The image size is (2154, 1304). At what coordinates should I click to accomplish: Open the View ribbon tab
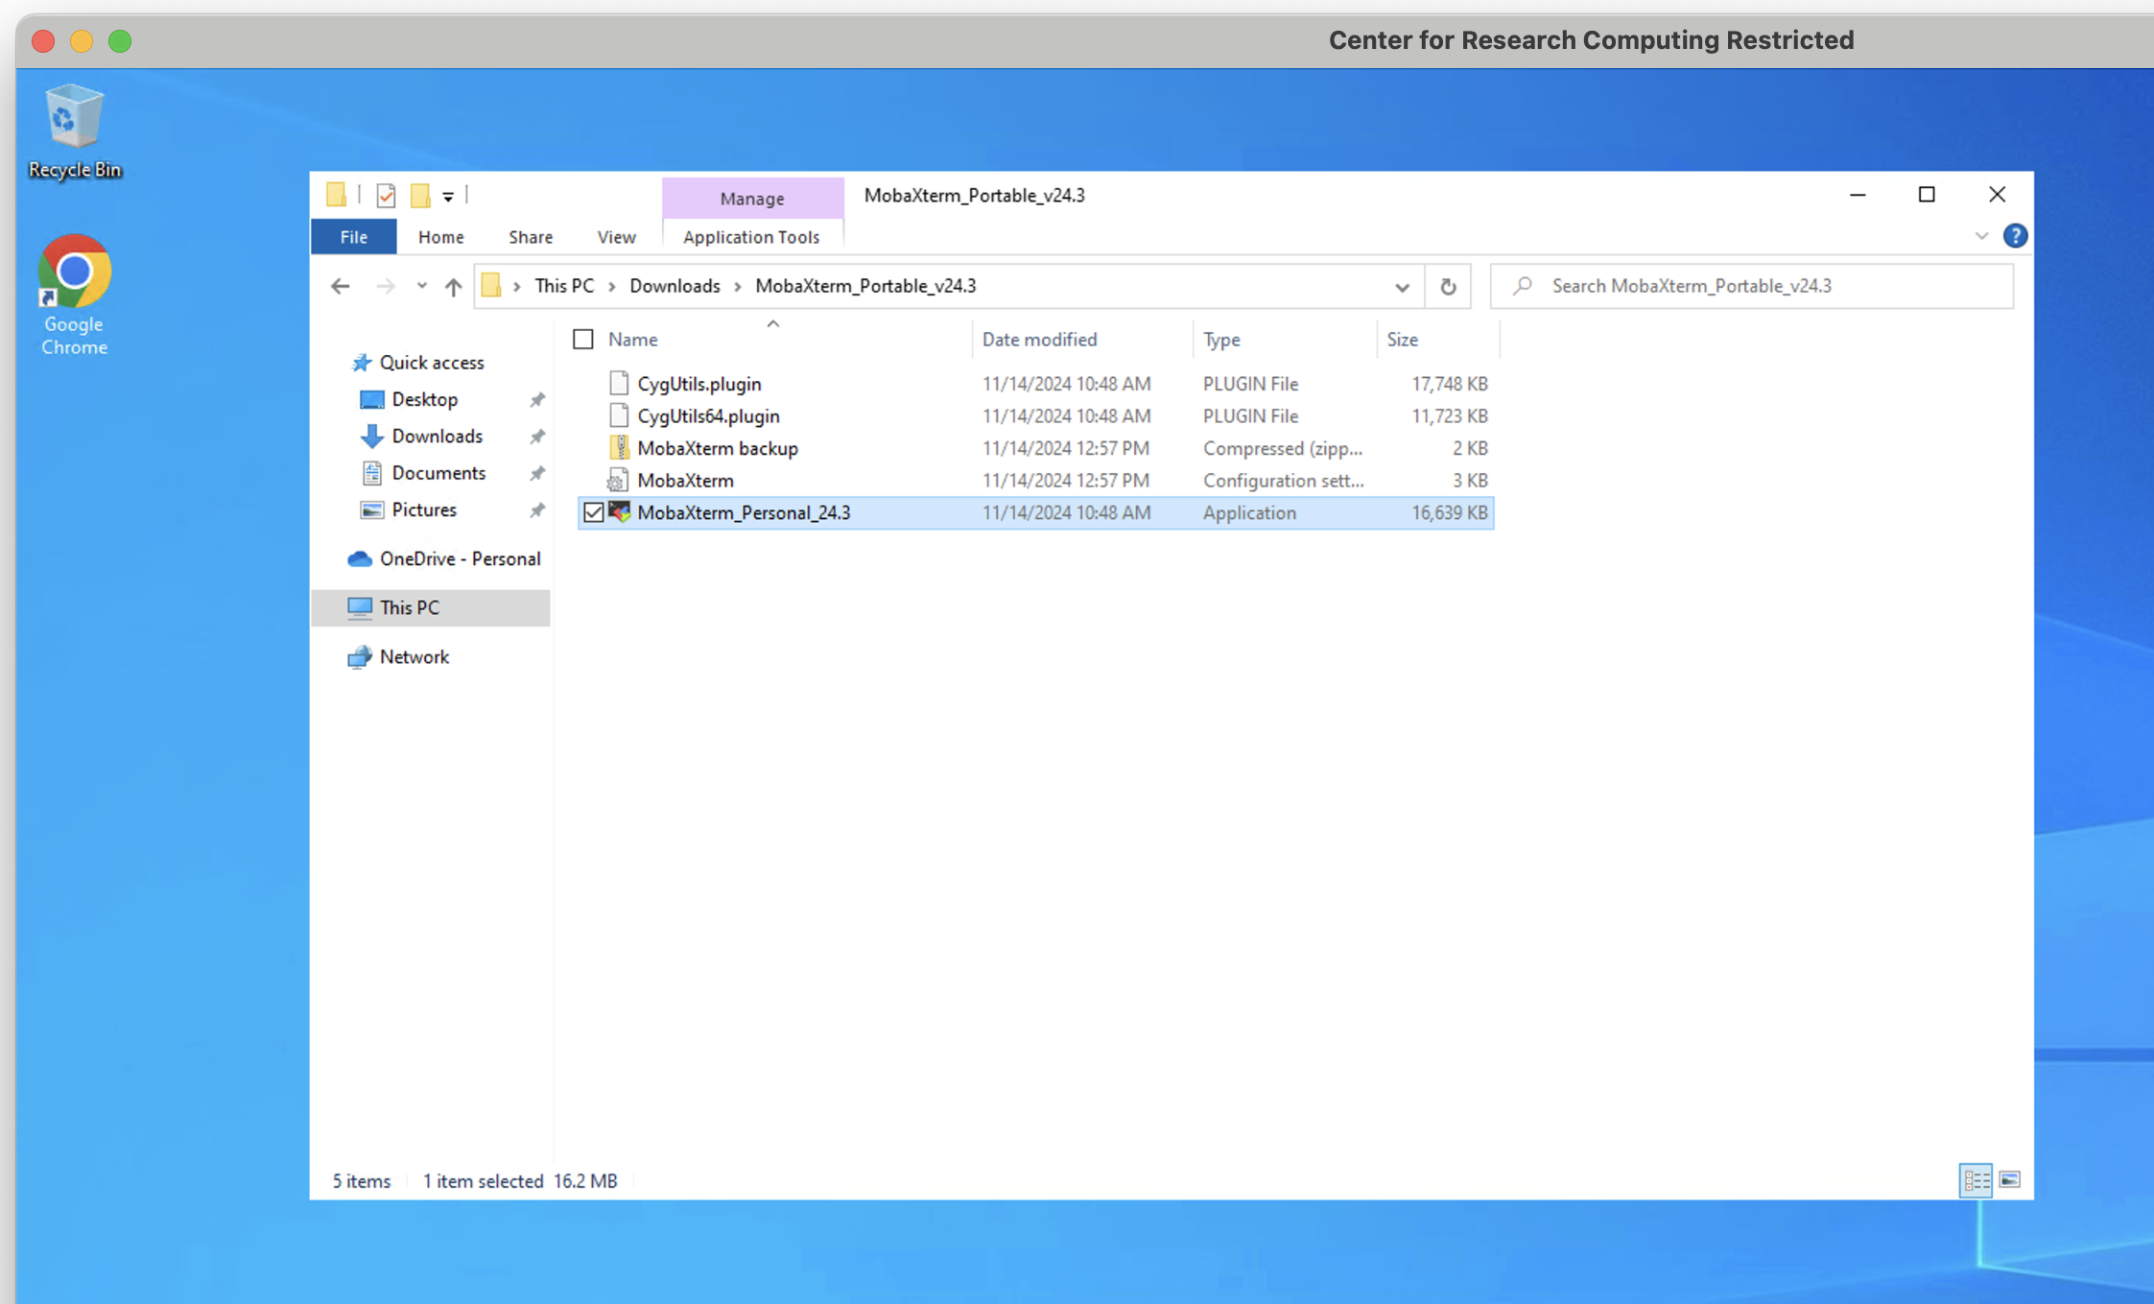616,237
